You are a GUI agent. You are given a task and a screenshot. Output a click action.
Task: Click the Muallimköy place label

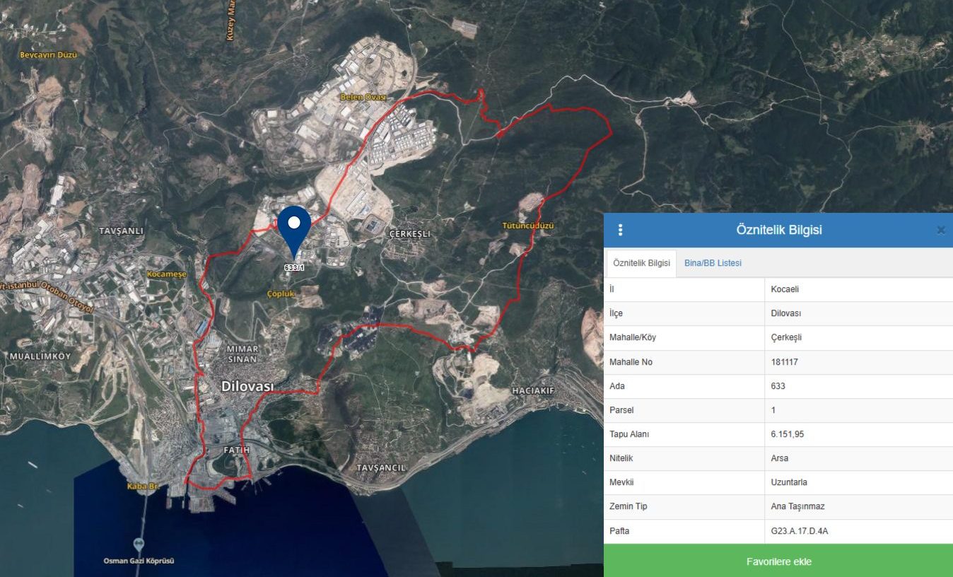(40, 356)
